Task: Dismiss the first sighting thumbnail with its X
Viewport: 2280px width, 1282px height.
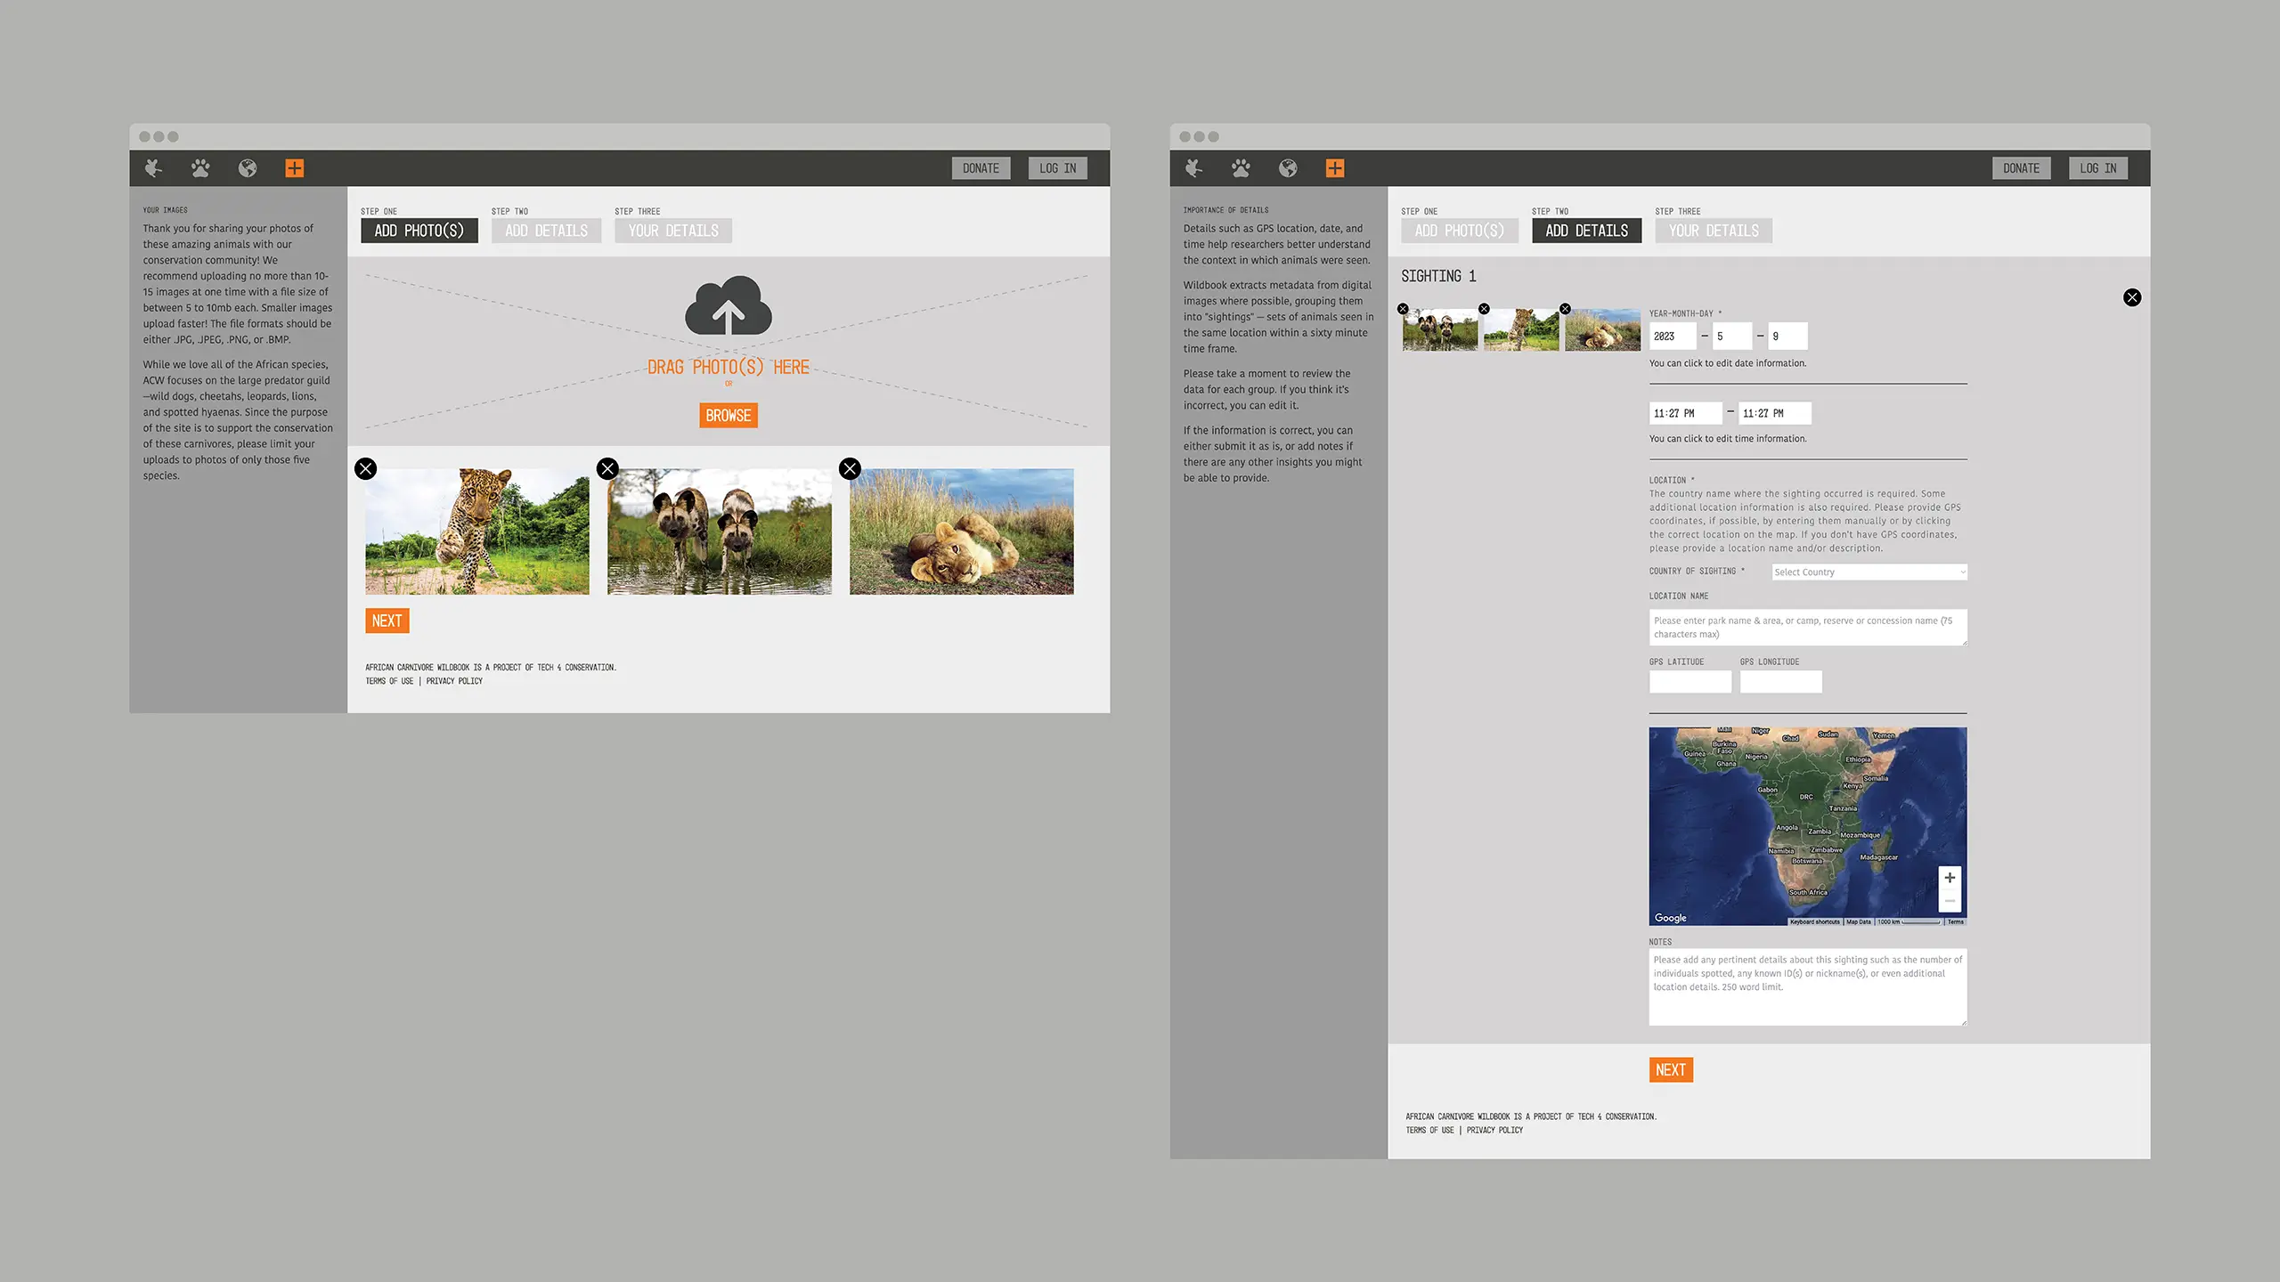Action: coord(1403,308)
